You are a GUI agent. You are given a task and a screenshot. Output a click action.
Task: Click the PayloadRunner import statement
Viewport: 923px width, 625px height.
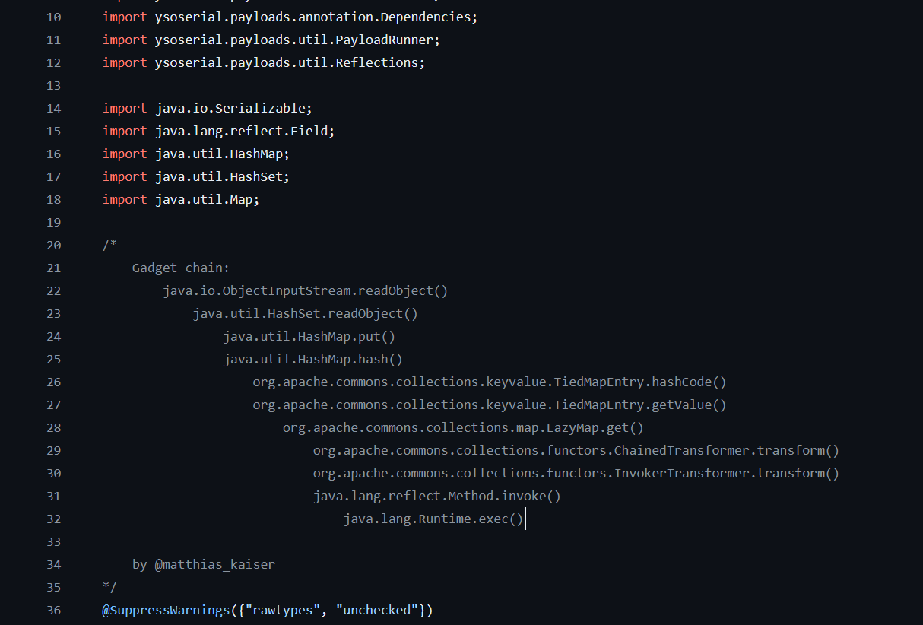(x=271, y=40)
